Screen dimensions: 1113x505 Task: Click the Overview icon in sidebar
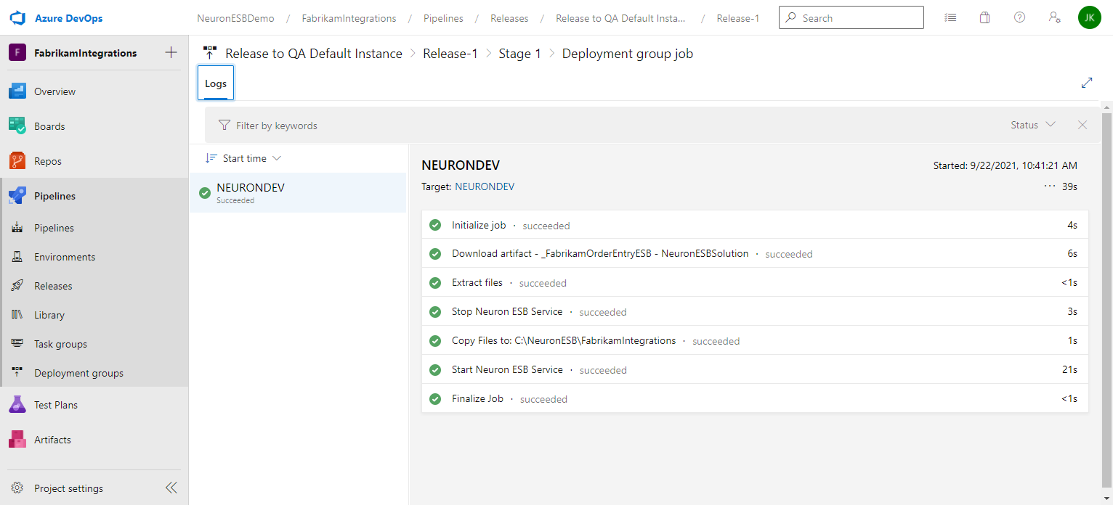point(17,91)
